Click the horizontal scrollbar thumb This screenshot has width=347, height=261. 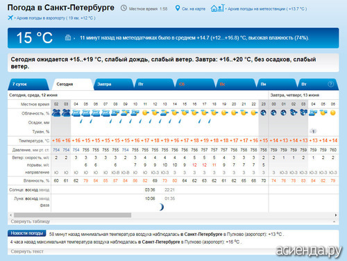[x=72, y=215]
